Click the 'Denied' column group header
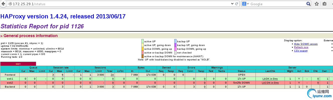Viewport: 333px width, 100px height. [166, 67]
